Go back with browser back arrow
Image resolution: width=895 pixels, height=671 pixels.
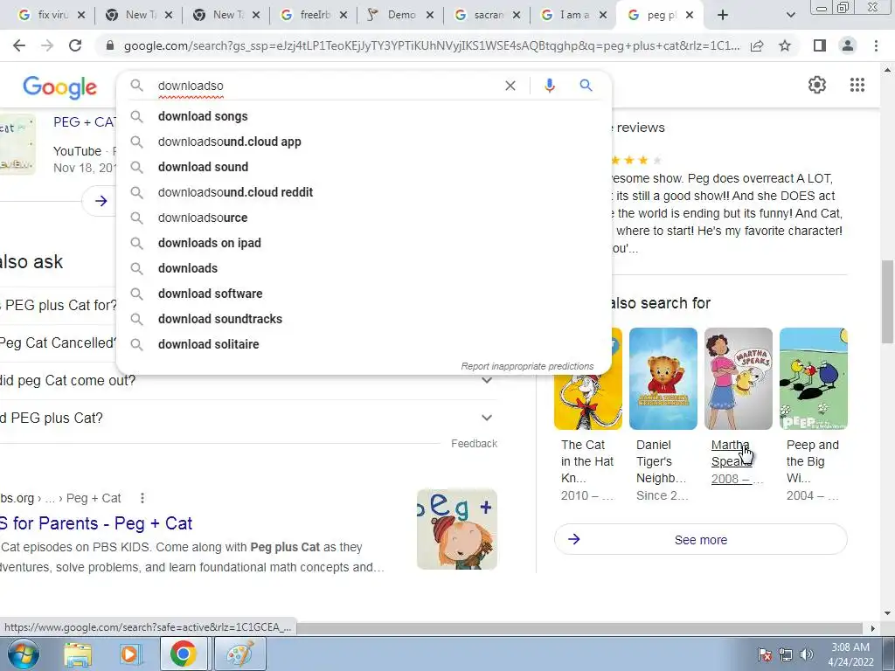(x=19, y=45)
